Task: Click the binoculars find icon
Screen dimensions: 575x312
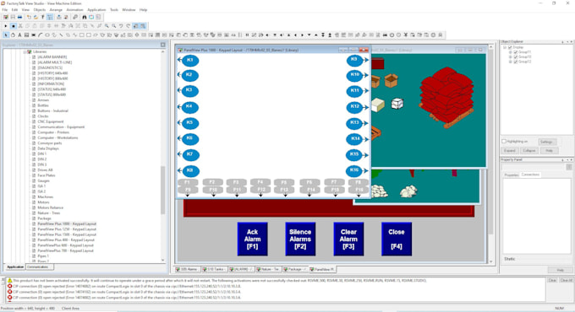Action: click(85, 17)
